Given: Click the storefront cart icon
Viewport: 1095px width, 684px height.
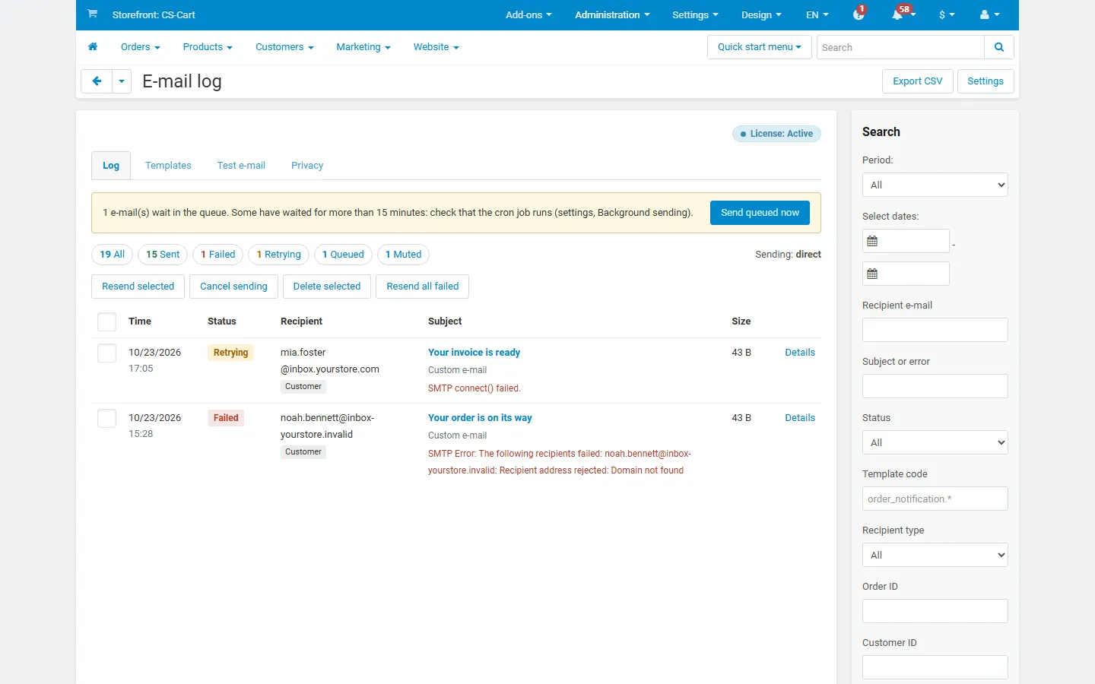Looking at the screenshot, I should tap(92, 14).
